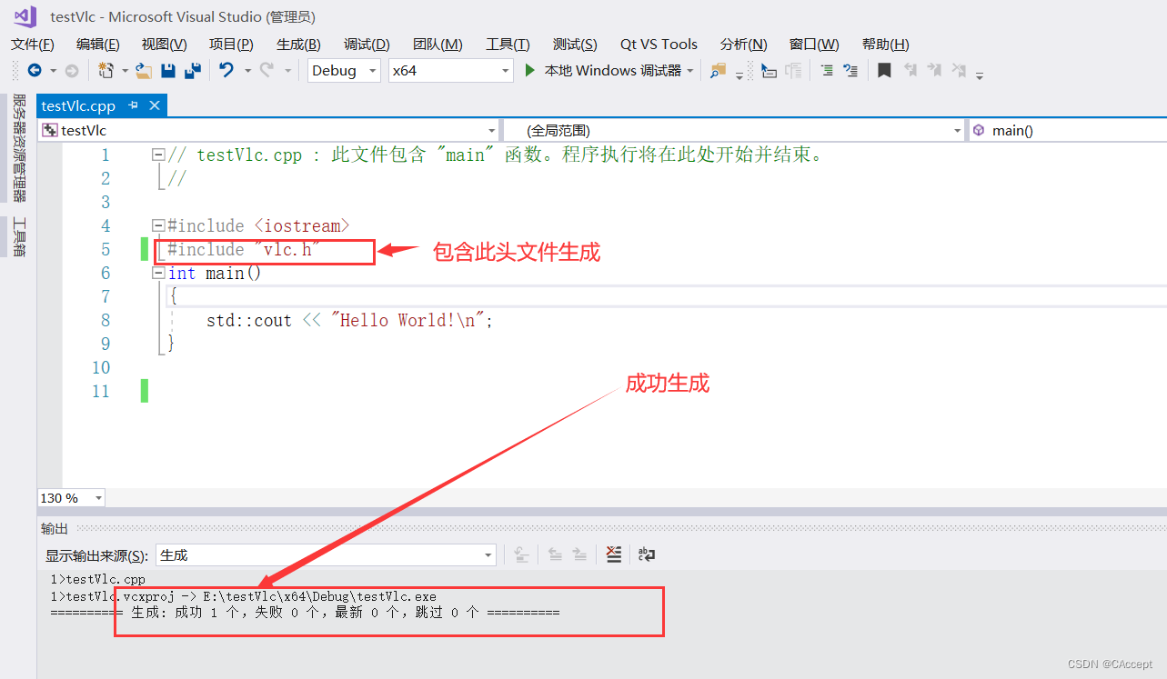Viewport: 1167px width, 679px height.
Task: Open the 全局范围 scope dropdown
Action: coord(734,130)
